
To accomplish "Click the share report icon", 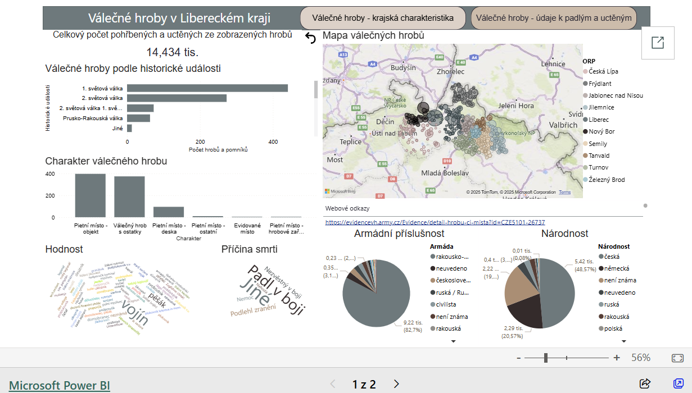I will point(645,384).
